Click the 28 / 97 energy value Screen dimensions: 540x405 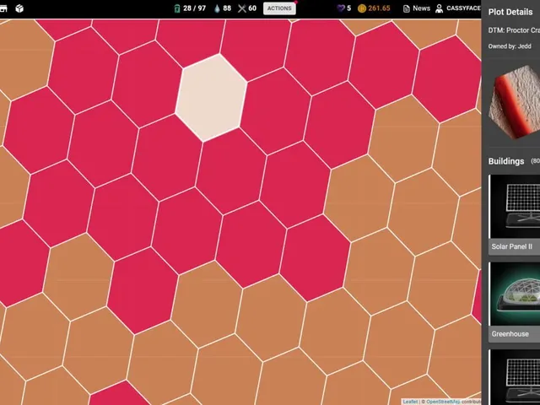tap(194, 8)
